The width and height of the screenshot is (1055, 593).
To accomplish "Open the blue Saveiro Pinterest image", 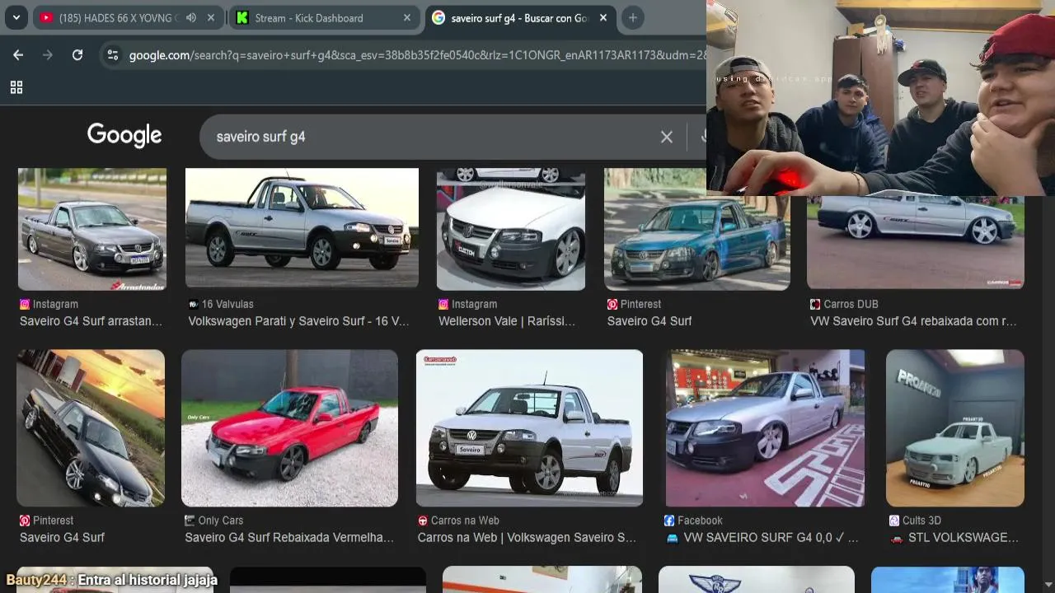I will click(x=696, y=229).
